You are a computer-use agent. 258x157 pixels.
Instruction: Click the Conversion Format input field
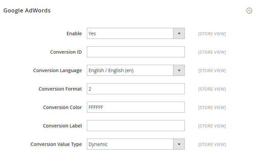[x=136, y=89]
